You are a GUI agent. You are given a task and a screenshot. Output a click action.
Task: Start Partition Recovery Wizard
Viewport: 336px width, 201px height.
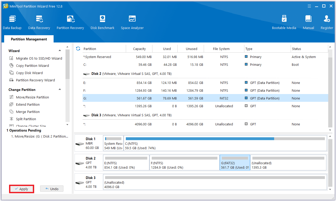[x=32, y=80]
